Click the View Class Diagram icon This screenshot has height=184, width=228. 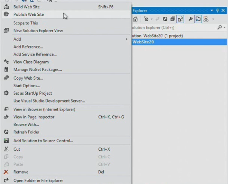[x=6, y=62]
